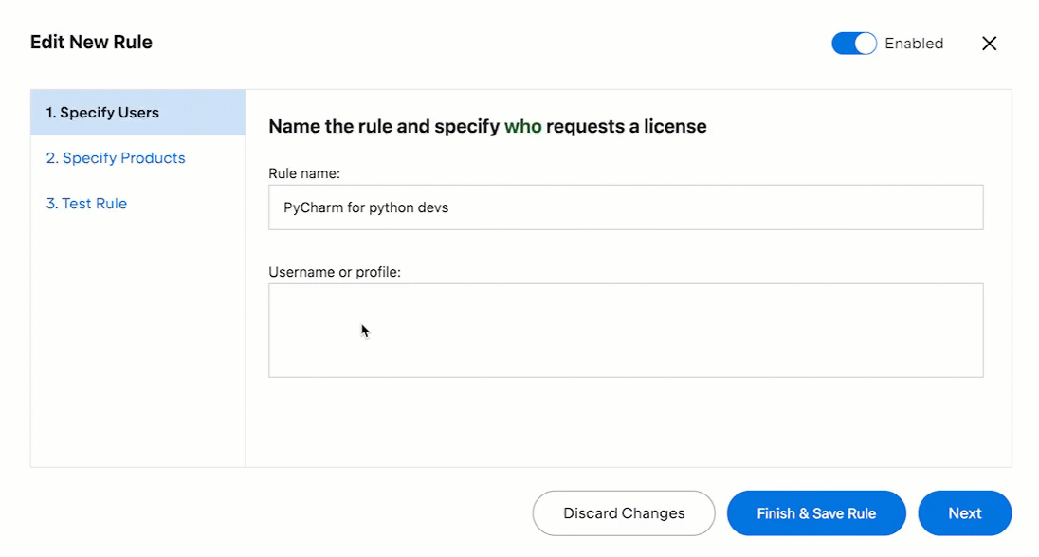Click the Enabled label text
The width and height of the screenshot is (1039, 557).
(x=913, y=43)
